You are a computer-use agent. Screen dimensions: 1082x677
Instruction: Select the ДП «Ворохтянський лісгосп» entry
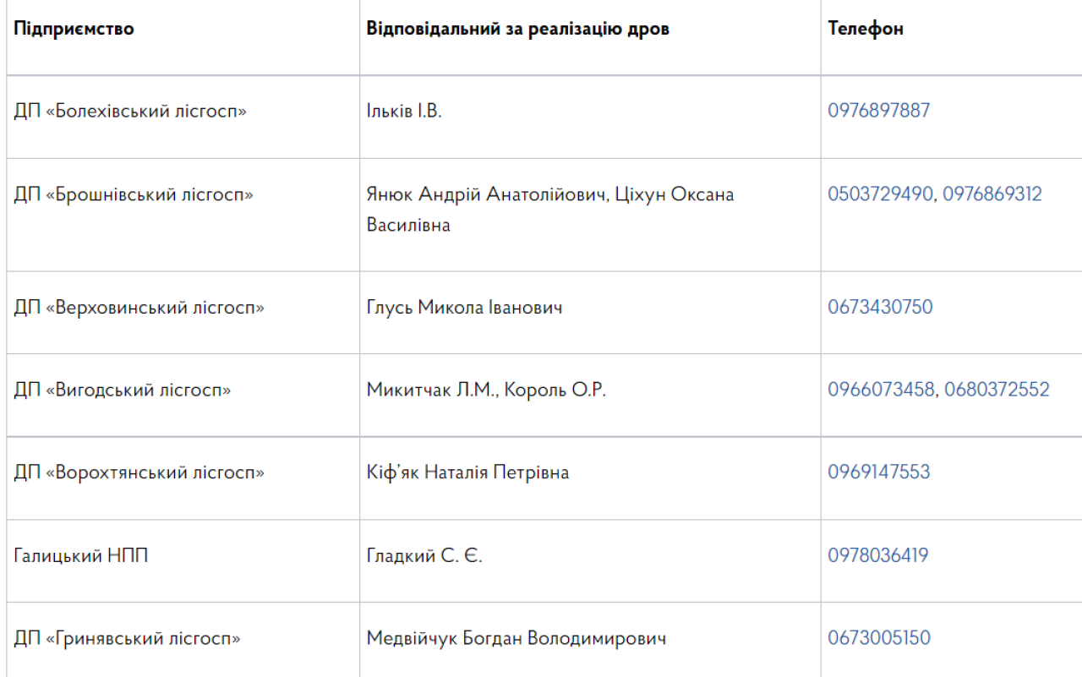click(x=139, y=472)
